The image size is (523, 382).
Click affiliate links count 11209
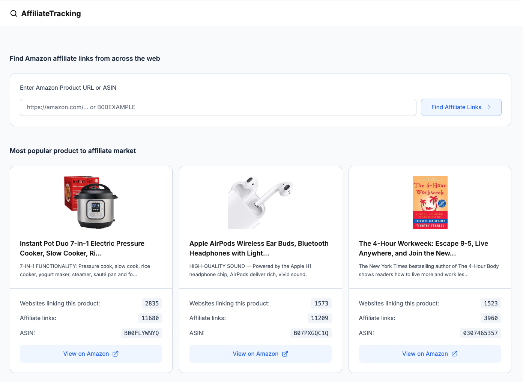click(320, 318)
